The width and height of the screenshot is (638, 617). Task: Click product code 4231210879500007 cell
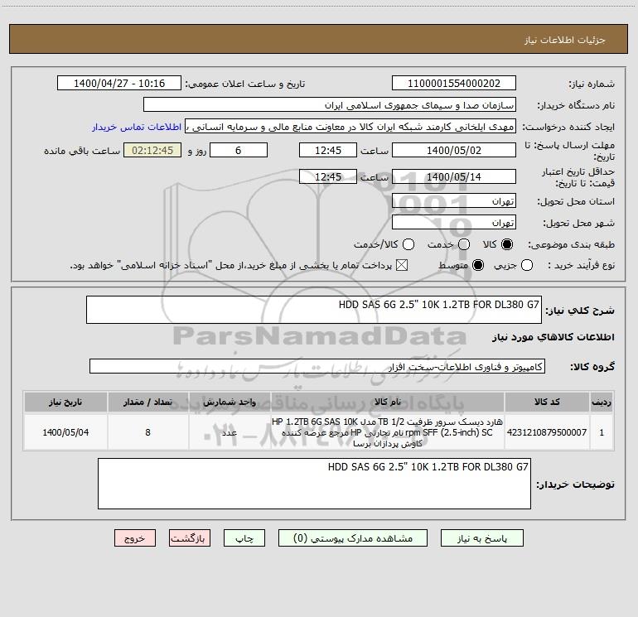tap(547, 432)
